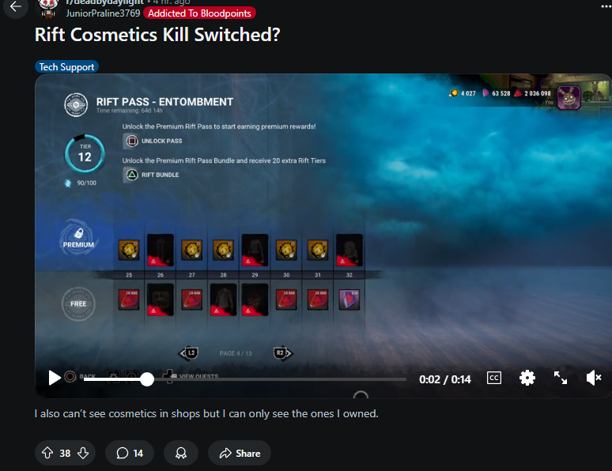The width and height of the screenshot is (612, 471).
Task: Click the 0:02 / 0:14 time display
Action: [445, 379]
